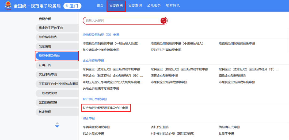Open 跨地区经营汇总纳税企业的分支机构年度纳 link
Screen dimensions: 289x140
coord(113,82)
